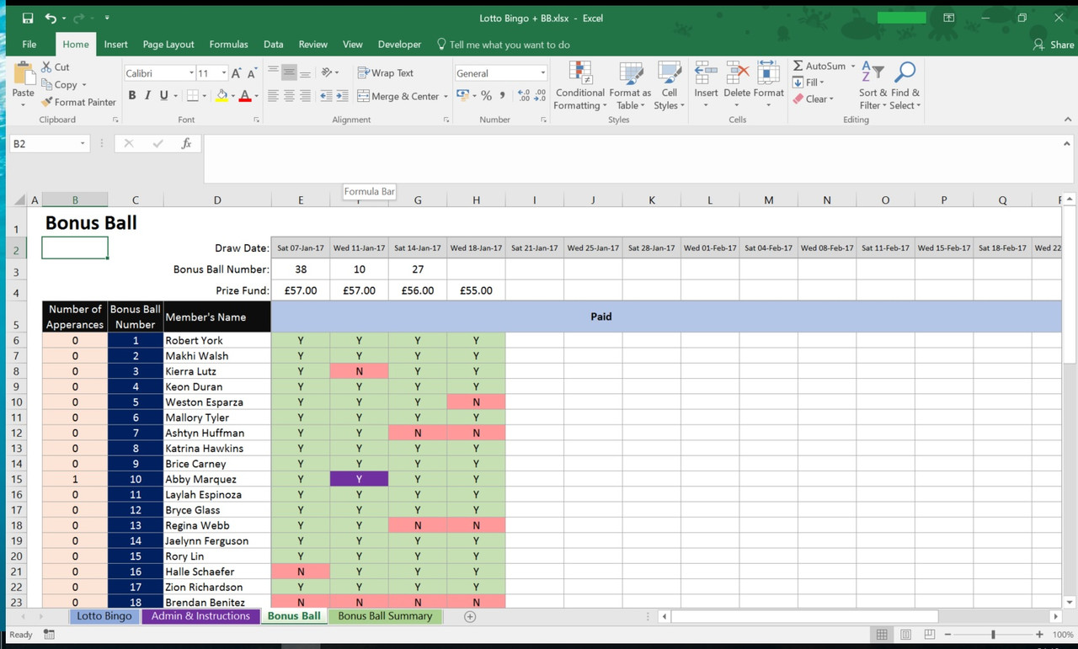Insert cells using the Insert button

(x=706, y=85)
